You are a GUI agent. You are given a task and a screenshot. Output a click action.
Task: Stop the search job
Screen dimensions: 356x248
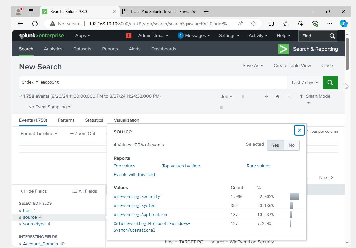pyautogui.click(x=222, y=107)
